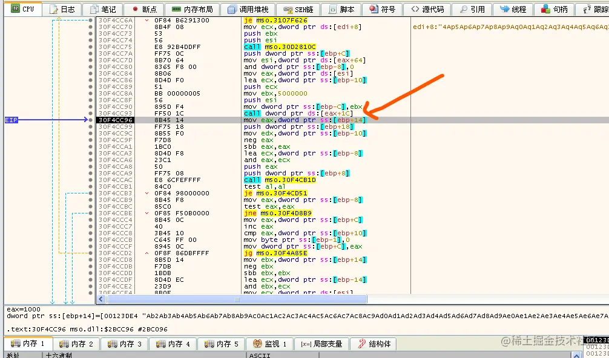
Task: Switch to the CPU tab
Action: click(x=22, y=8)
